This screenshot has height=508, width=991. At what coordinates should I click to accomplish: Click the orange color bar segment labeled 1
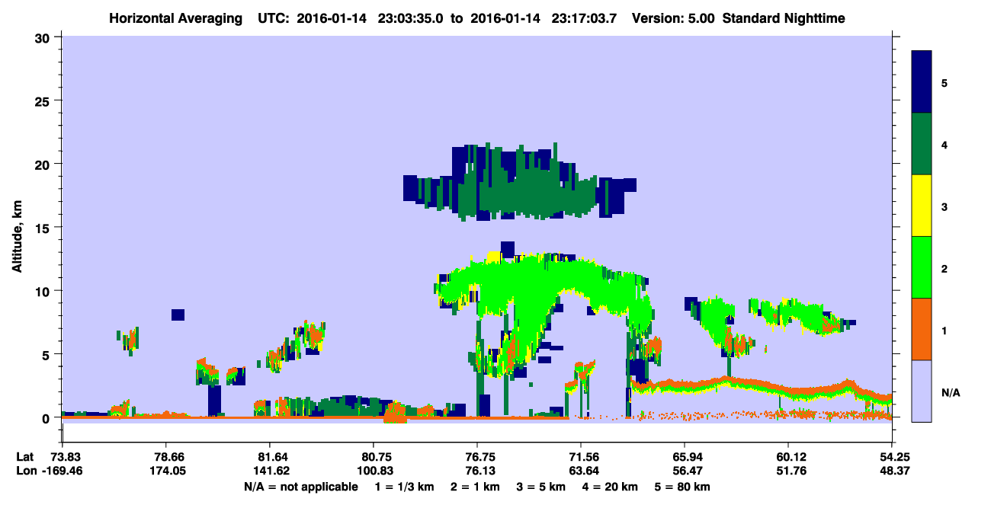(x=922, y=328)
